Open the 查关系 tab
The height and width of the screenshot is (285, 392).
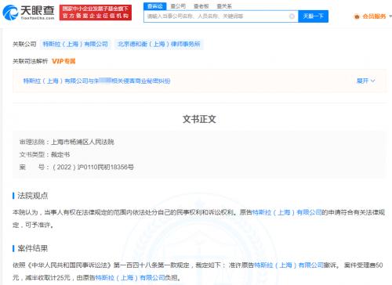pyautogui.click(x=224, y=6)
